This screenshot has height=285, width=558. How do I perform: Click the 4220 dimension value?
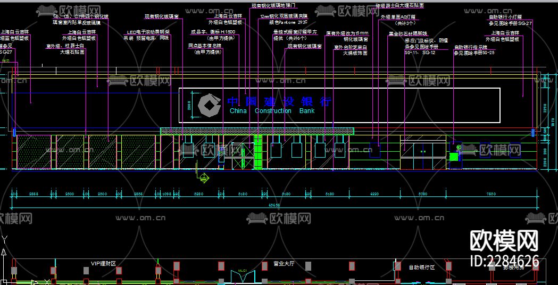click(374, 194)
